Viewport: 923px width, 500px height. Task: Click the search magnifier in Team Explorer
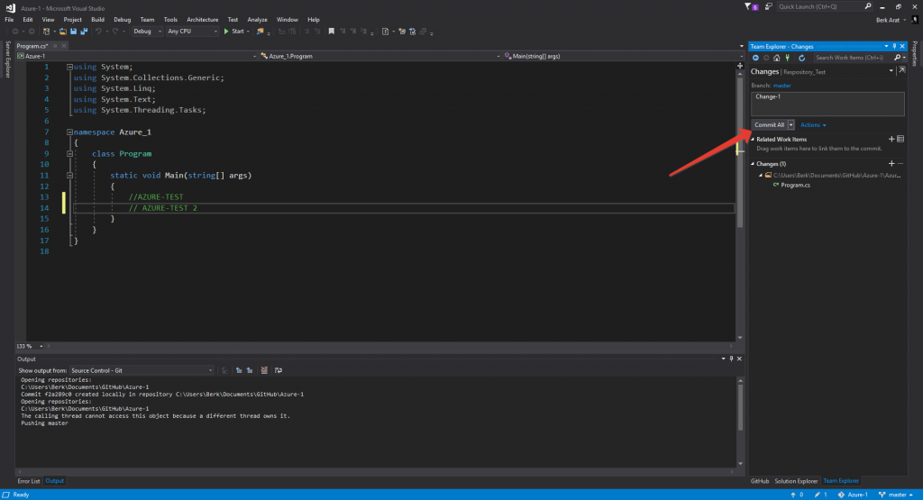pos(897,58)
